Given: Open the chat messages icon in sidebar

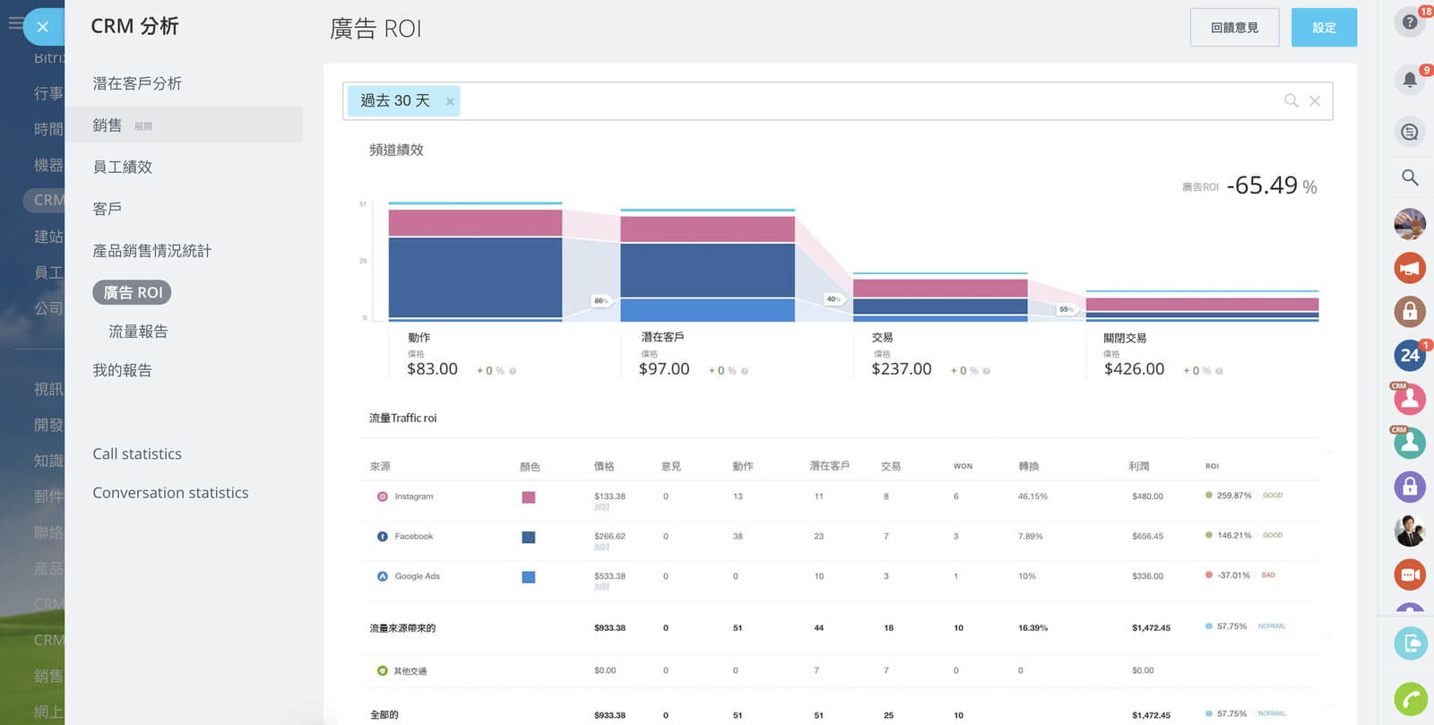Looking at the screenshot, I should click(x=1410, y=133).
